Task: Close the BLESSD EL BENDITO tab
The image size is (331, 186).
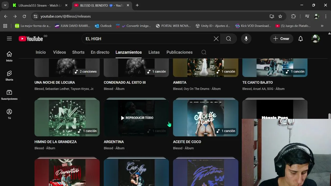Action: click(128, 5)
